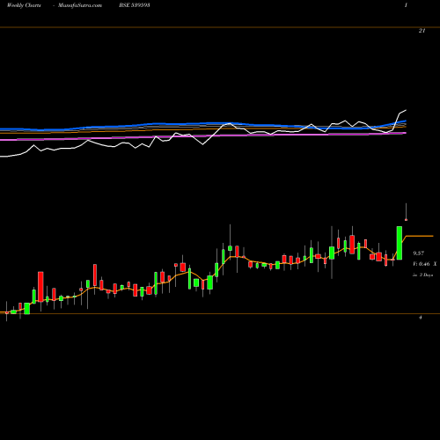Click the 'Weekly Charts' title text
The width and height of the screenshot is (440, 440).
coord(24,5)
